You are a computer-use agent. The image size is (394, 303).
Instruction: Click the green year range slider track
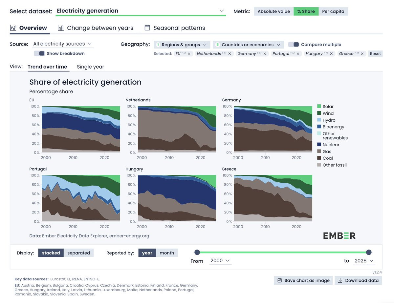(x=283, y=252)
